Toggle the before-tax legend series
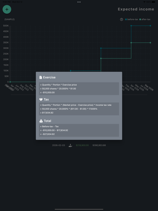Screen dimensions: 158x211 click(x=132, y=20)
